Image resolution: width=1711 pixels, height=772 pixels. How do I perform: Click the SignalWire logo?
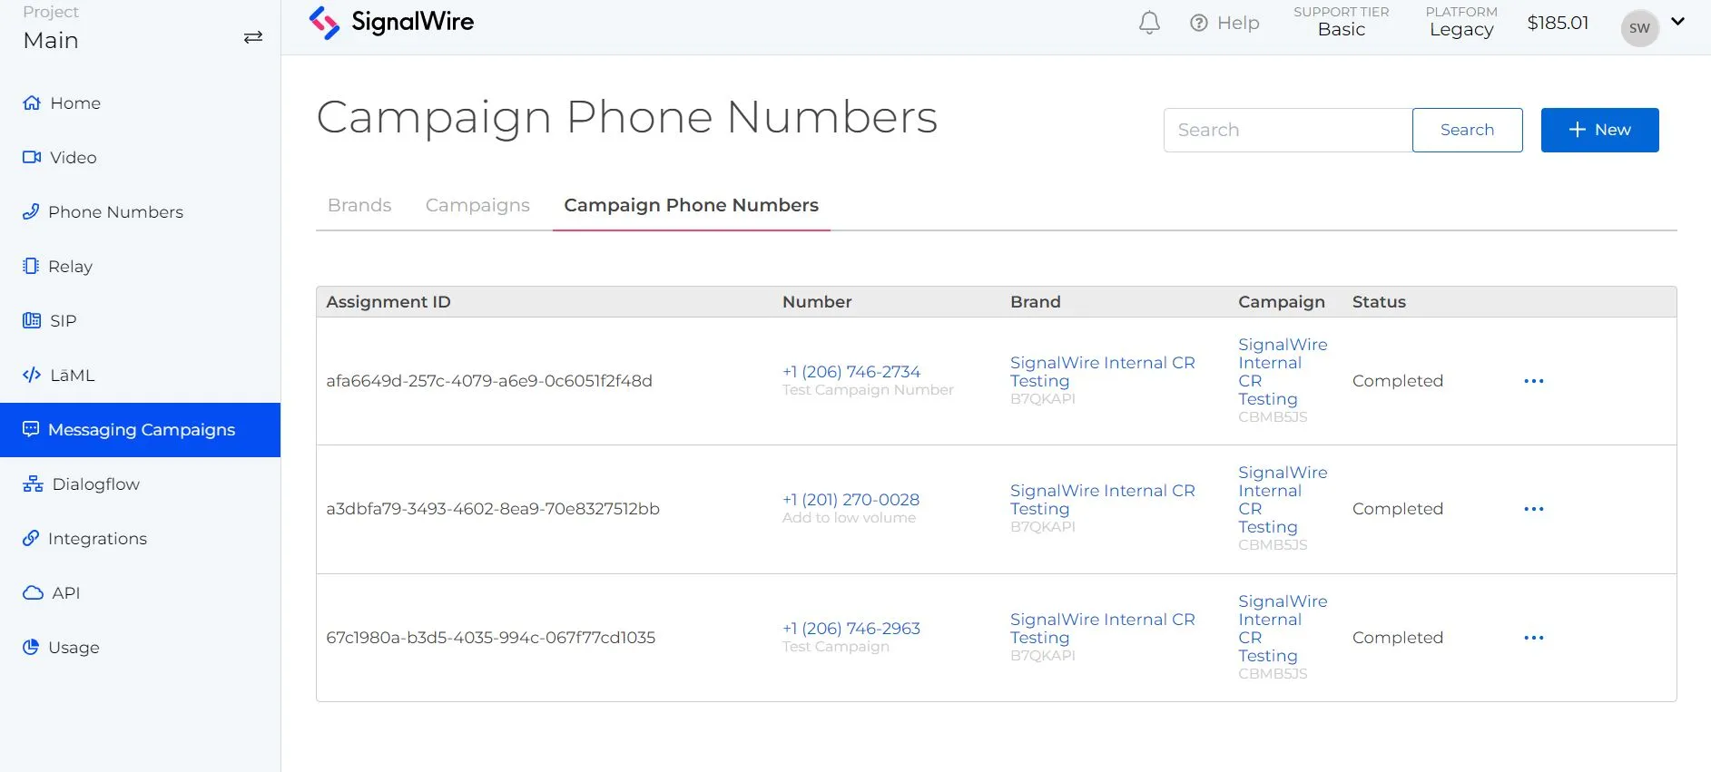point(391,23)
